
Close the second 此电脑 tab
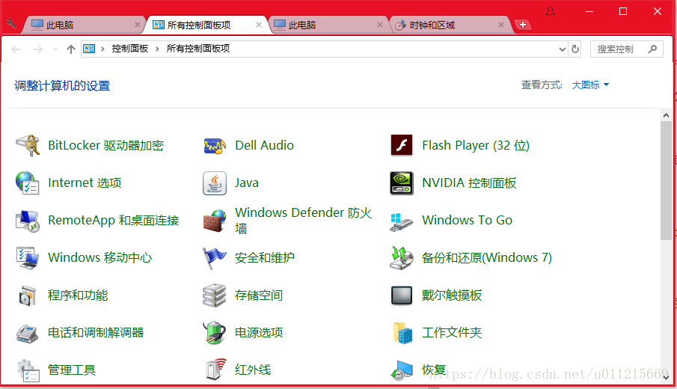(x=380, y=25)
